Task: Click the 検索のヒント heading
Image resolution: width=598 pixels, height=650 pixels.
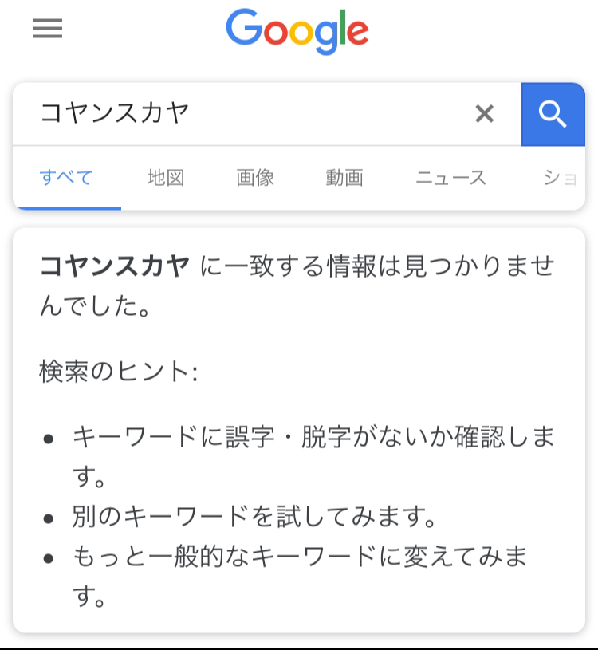Action: point(119,372)
